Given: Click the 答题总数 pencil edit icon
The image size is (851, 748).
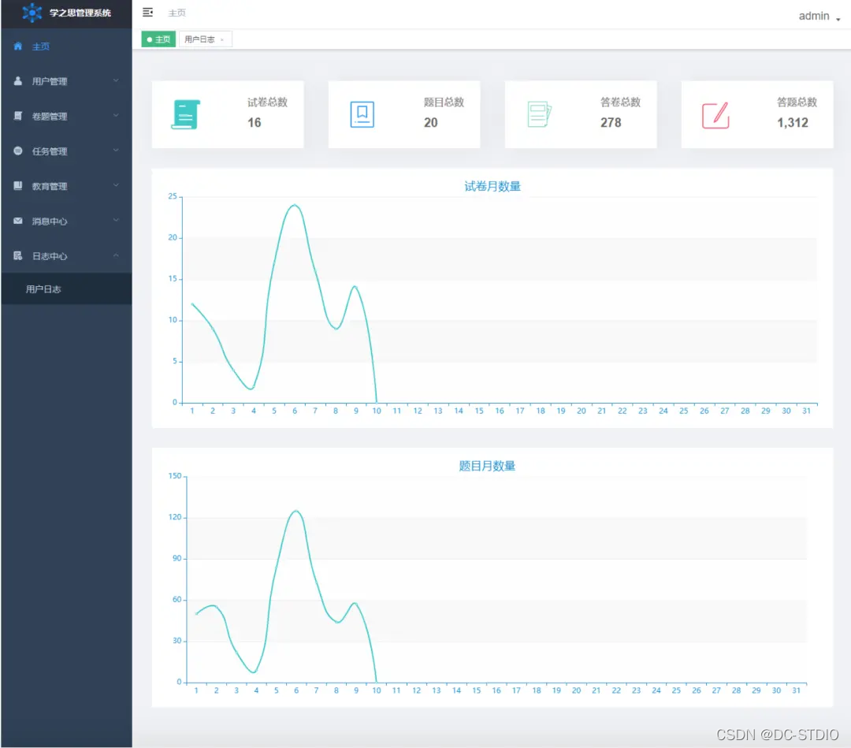Looking at the screenshot, I should click(715, 115).
